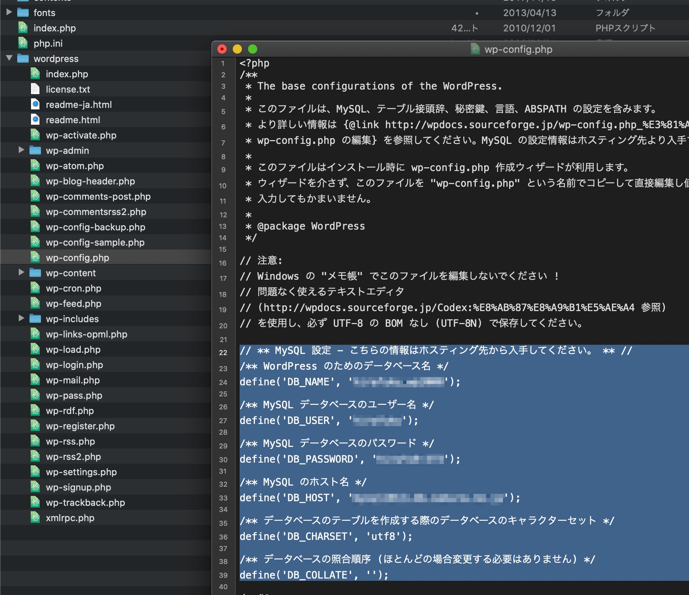Click the license.txt document icon
The width and height of the screenshot is (689, 595).
click(x=36, y=89)
